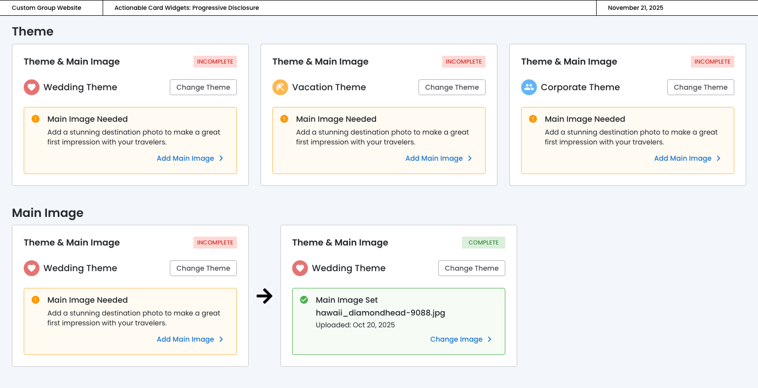Image resolution: width=758 pixels, height=388 pixels.
Task: Click the orange warning icon in Corporate Theme card
Action: pyautogui.click(x=533, y=119)
